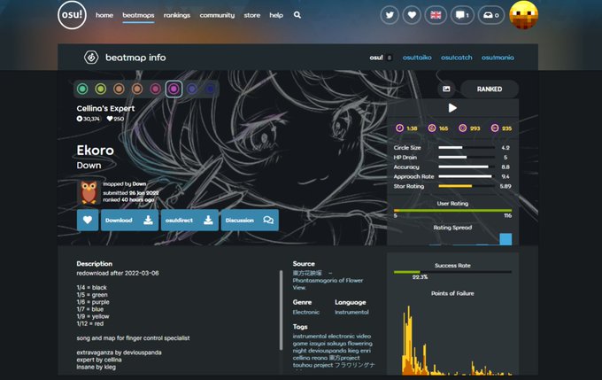
Task: Toggle the beatmap background image icon
Action: (446, 89)
